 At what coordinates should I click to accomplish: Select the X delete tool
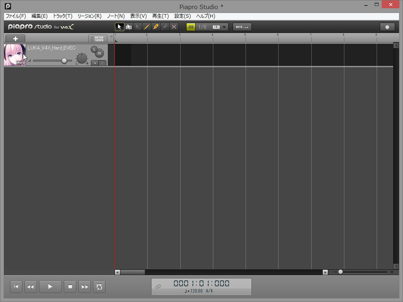pos(174,27)
